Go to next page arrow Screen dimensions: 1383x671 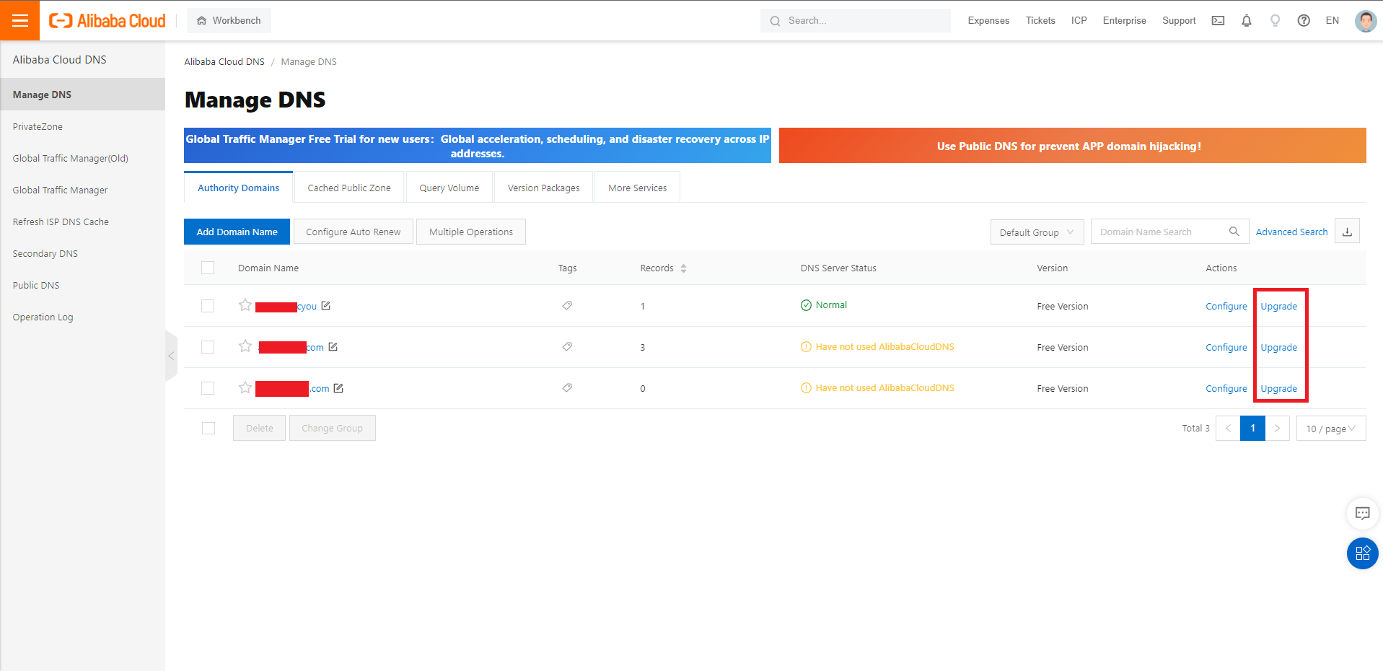[x=1277, y=429]
